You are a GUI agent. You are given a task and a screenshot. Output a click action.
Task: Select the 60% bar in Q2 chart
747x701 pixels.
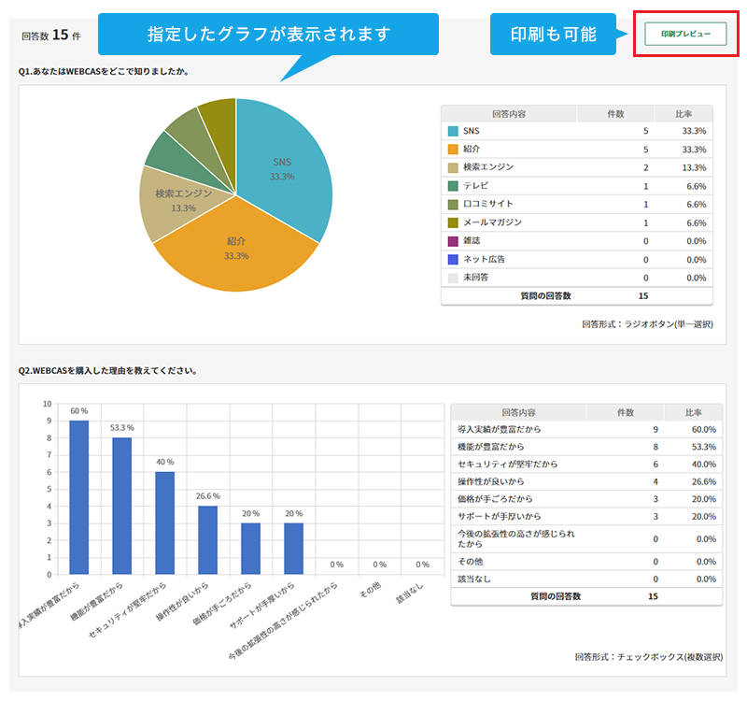point(79,497)
